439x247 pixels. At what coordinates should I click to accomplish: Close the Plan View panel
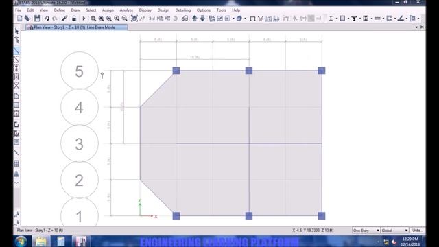pyautogui.click(x=422, y=27)
